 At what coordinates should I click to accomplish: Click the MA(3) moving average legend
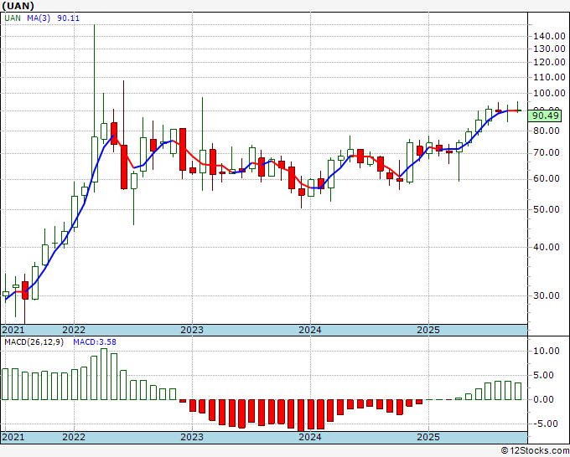[40, 20]
